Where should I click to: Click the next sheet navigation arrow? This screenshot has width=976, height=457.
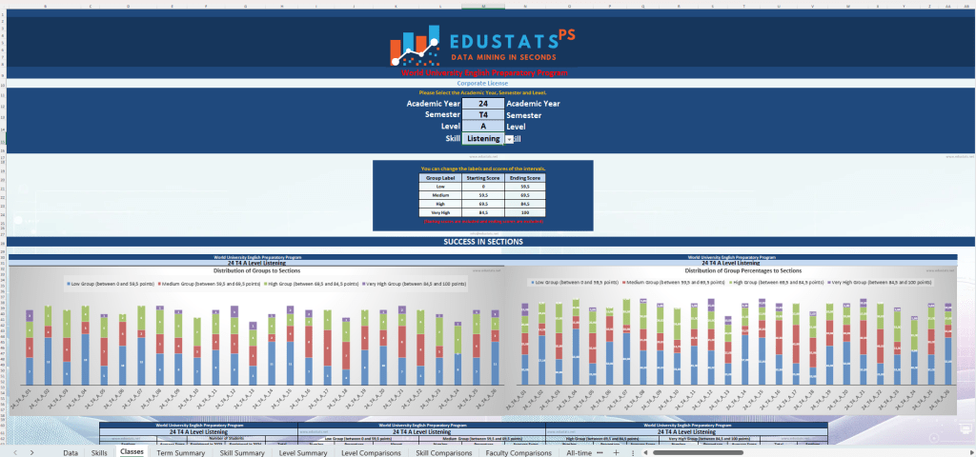tap(32, 453)
